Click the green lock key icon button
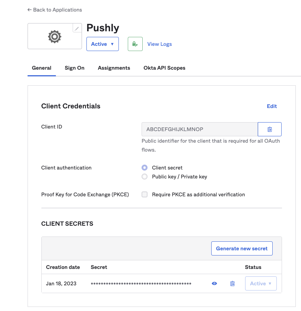301x311 pixels. [x=135, y=44]
